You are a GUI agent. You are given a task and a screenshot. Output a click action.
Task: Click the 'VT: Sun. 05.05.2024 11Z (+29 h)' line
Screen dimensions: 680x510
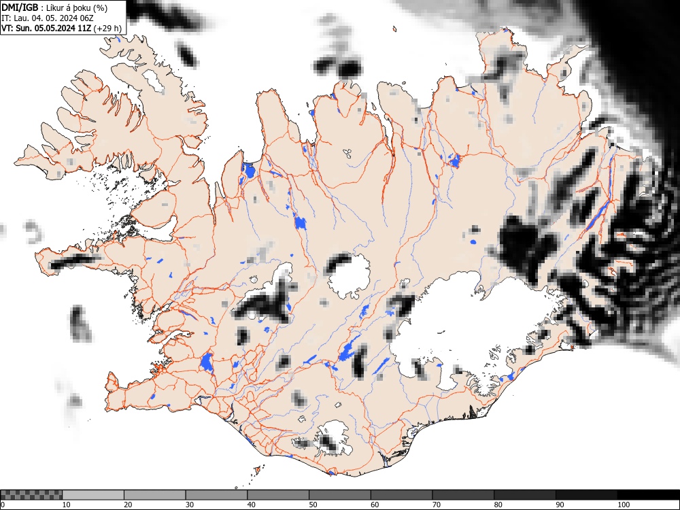point(62,29)
